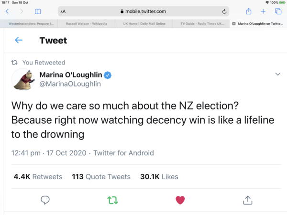This screenshot has width=287, height=215.
Task: Show all open tabs overview
Action: pyautogui.click(x=278, y=11)
